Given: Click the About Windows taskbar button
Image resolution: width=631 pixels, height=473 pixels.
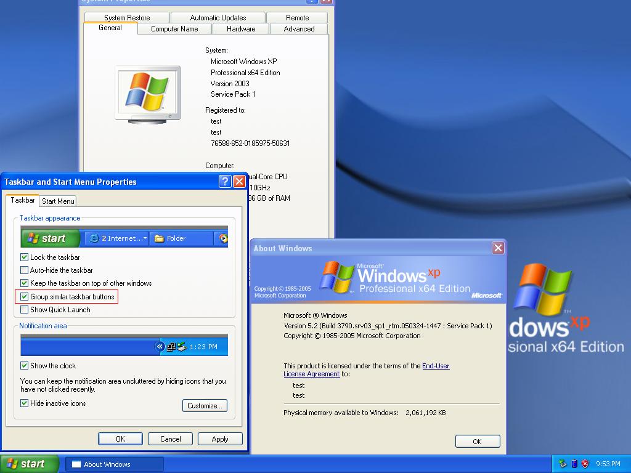Looking at the screenshot, I should (115, 464).
